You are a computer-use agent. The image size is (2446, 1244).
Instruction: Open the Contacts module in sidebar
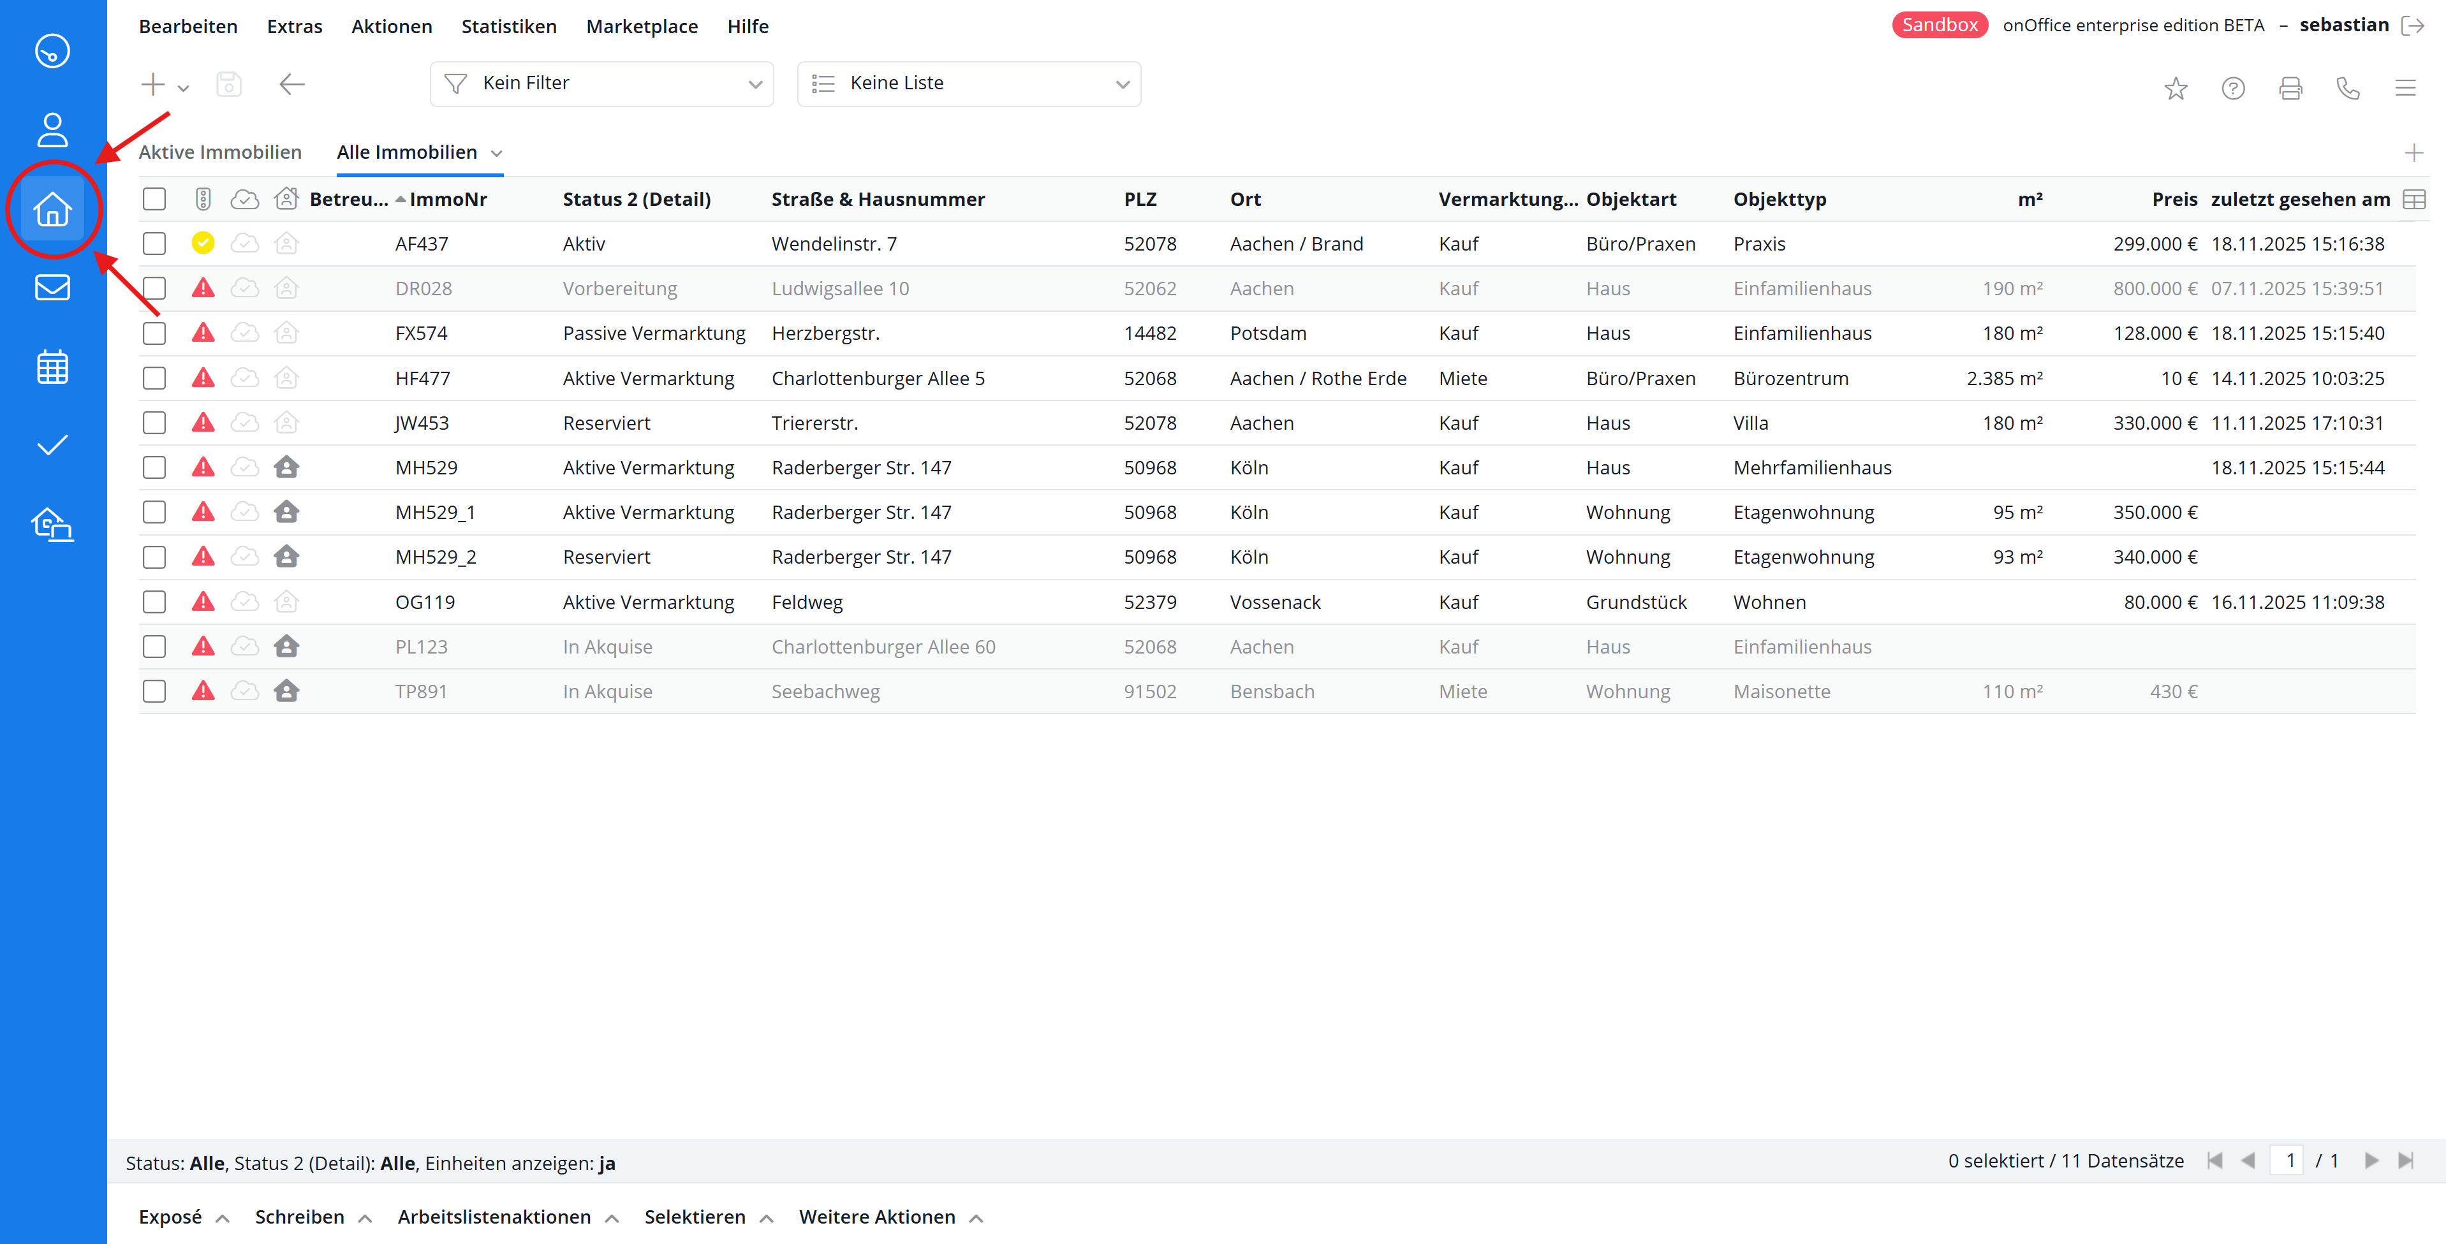[x=52, y=130]
